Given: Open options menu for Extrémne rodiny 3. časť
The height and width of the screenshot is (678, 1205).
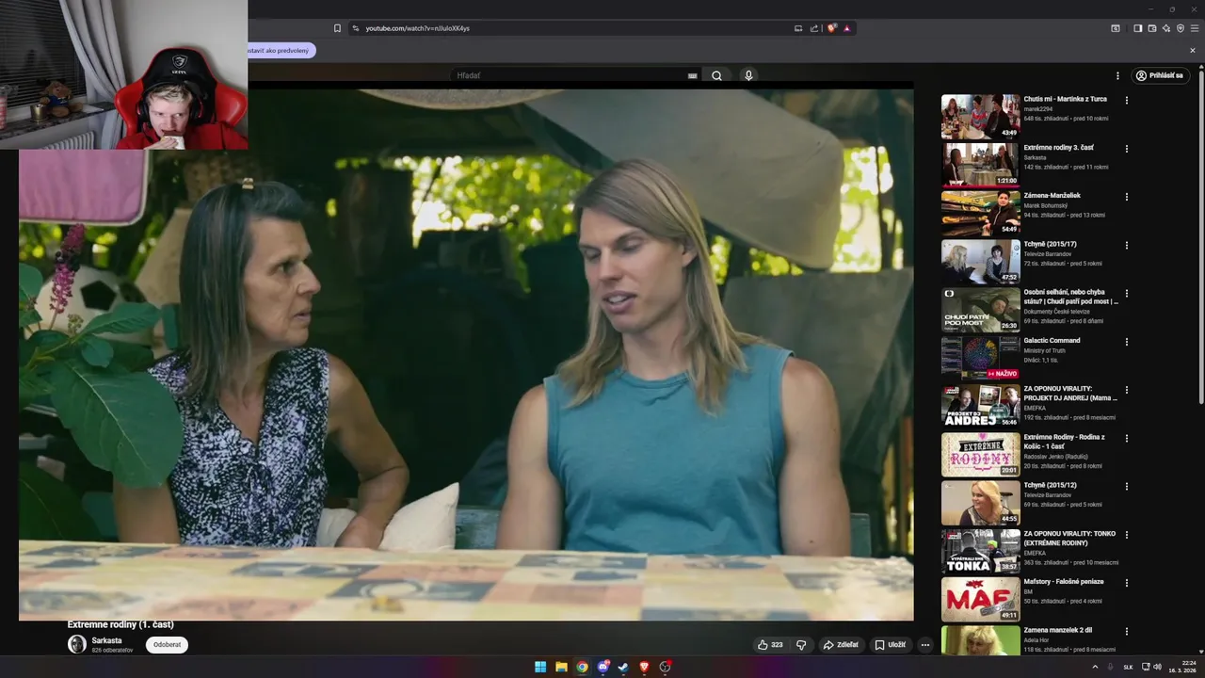Looking at the screenshot, I should 1126,149.
